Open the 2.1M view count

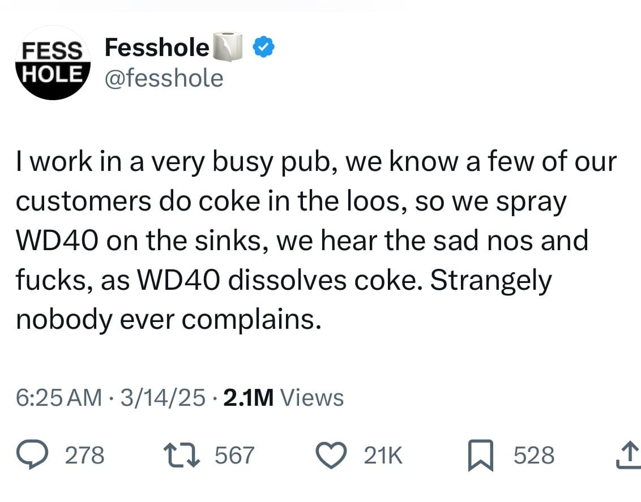[249, 398]
